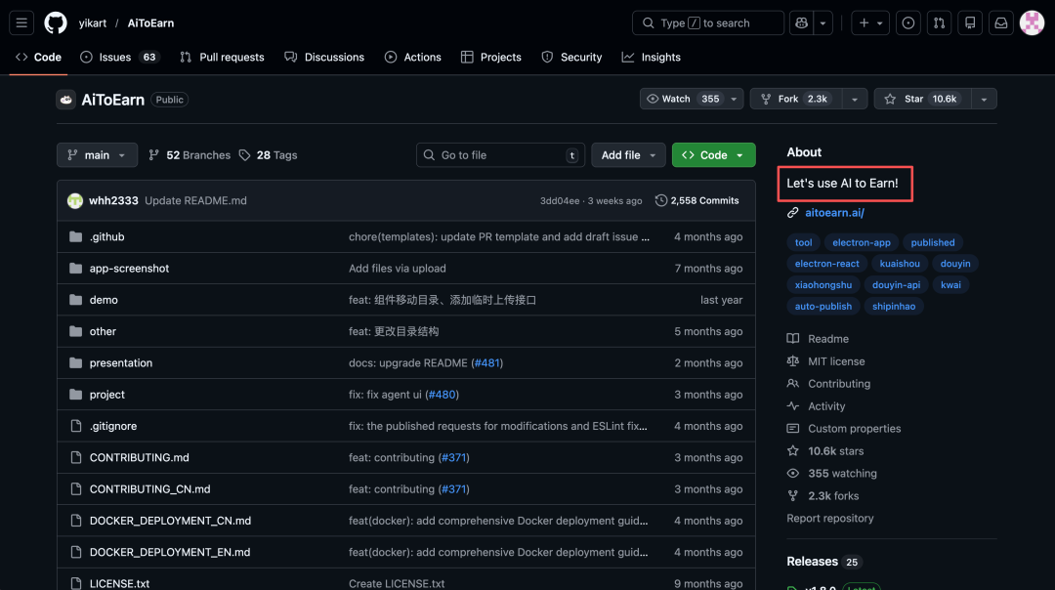Click the electron-app topic tag
The height and width of the screenshot is (590, 1055).
click(861, 242)
